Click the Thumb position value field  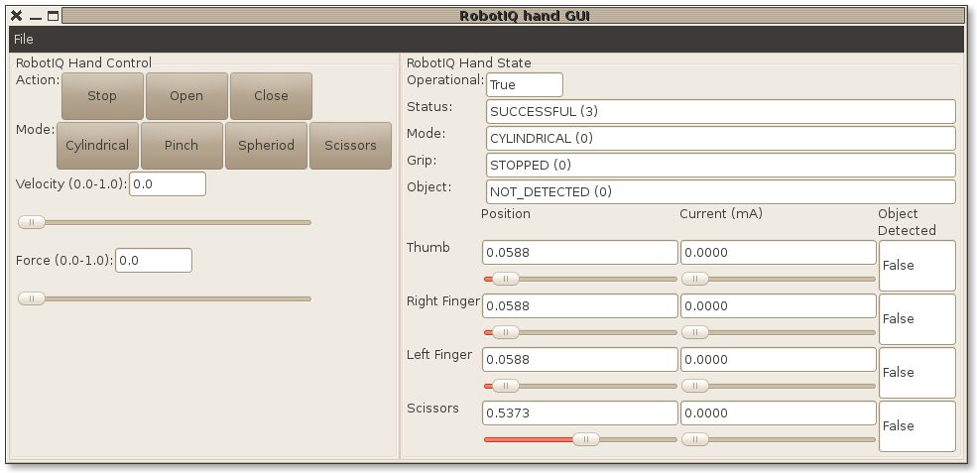pos(580,253)
